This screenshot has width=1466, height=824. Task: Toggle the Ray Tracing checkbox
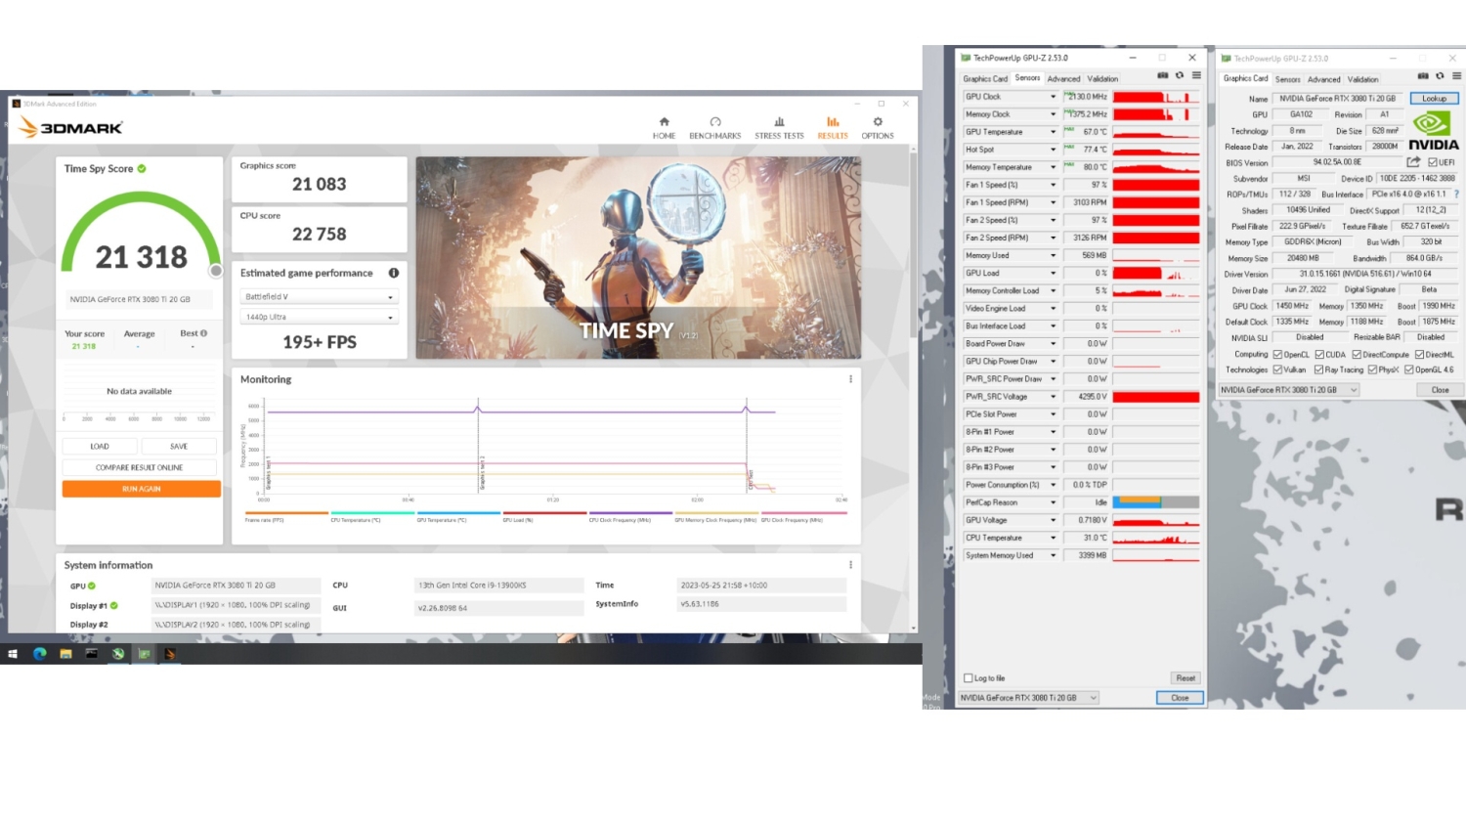[1319, 369]
